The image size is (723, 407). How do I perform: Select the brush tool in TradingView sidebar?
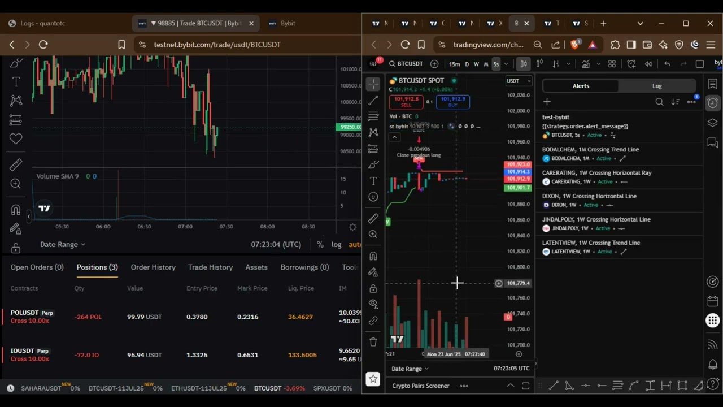[373, 164]
